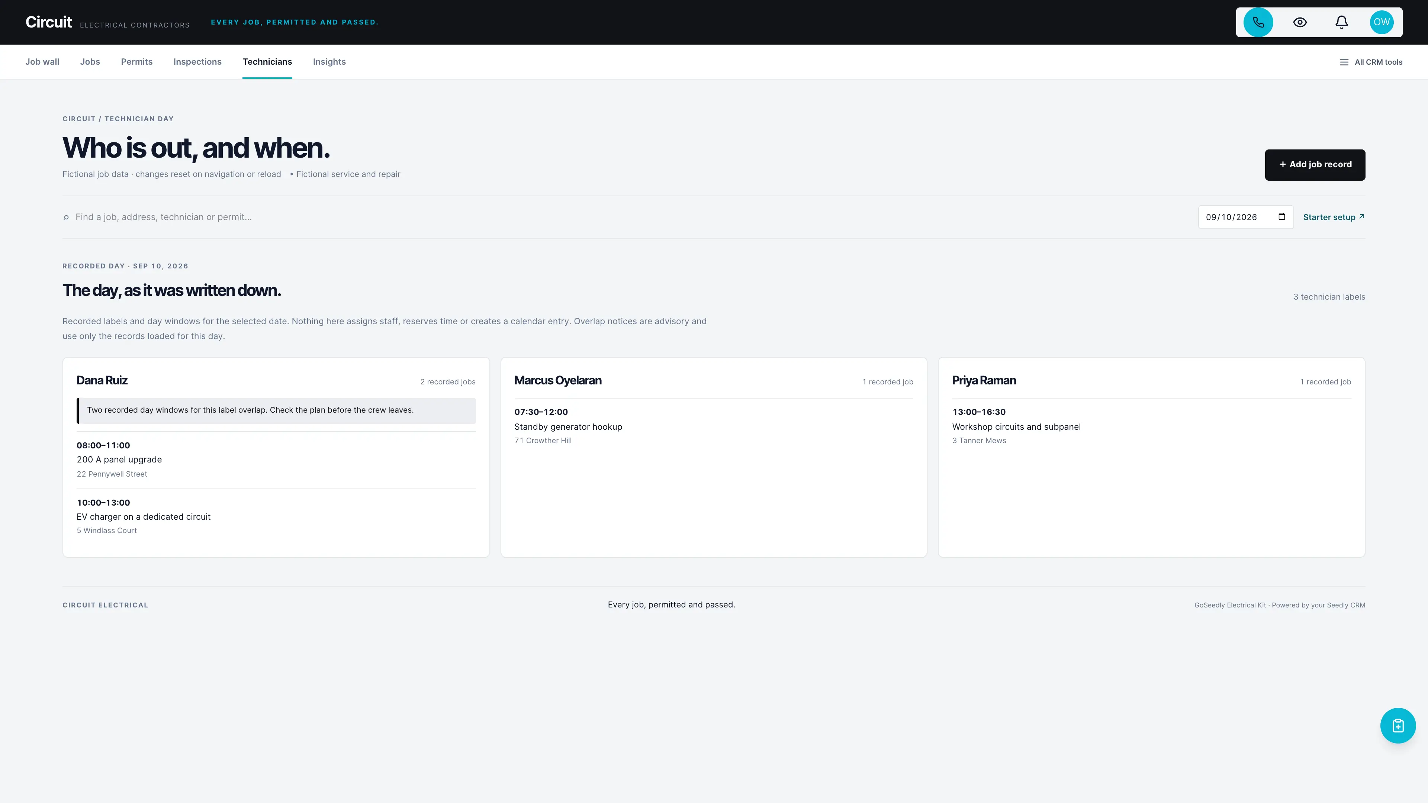Click Priya Raman technician name
The image size is (1428, 803).
[x=984, y=380]
